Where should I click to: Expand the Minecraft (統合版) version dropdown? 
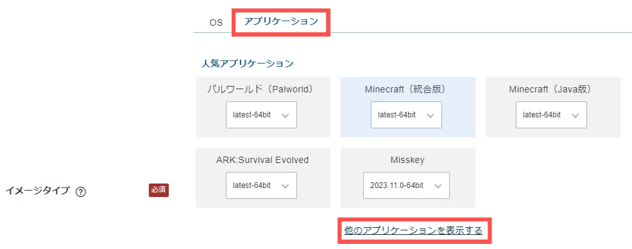[406, 115]
